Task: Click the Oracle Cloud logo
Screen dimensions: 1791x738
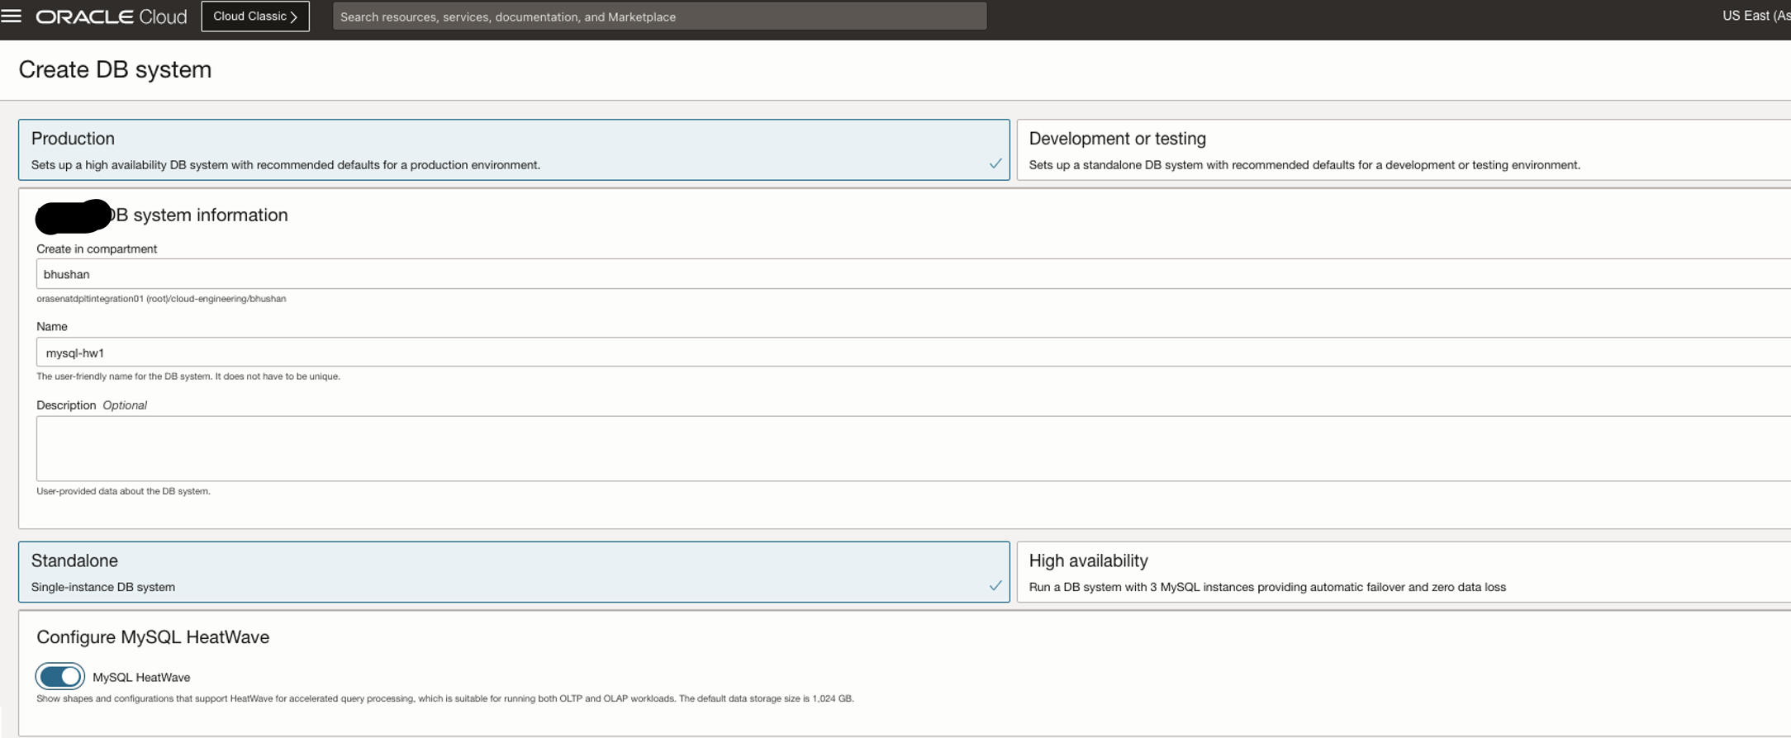Action: (x=112, y=17)
